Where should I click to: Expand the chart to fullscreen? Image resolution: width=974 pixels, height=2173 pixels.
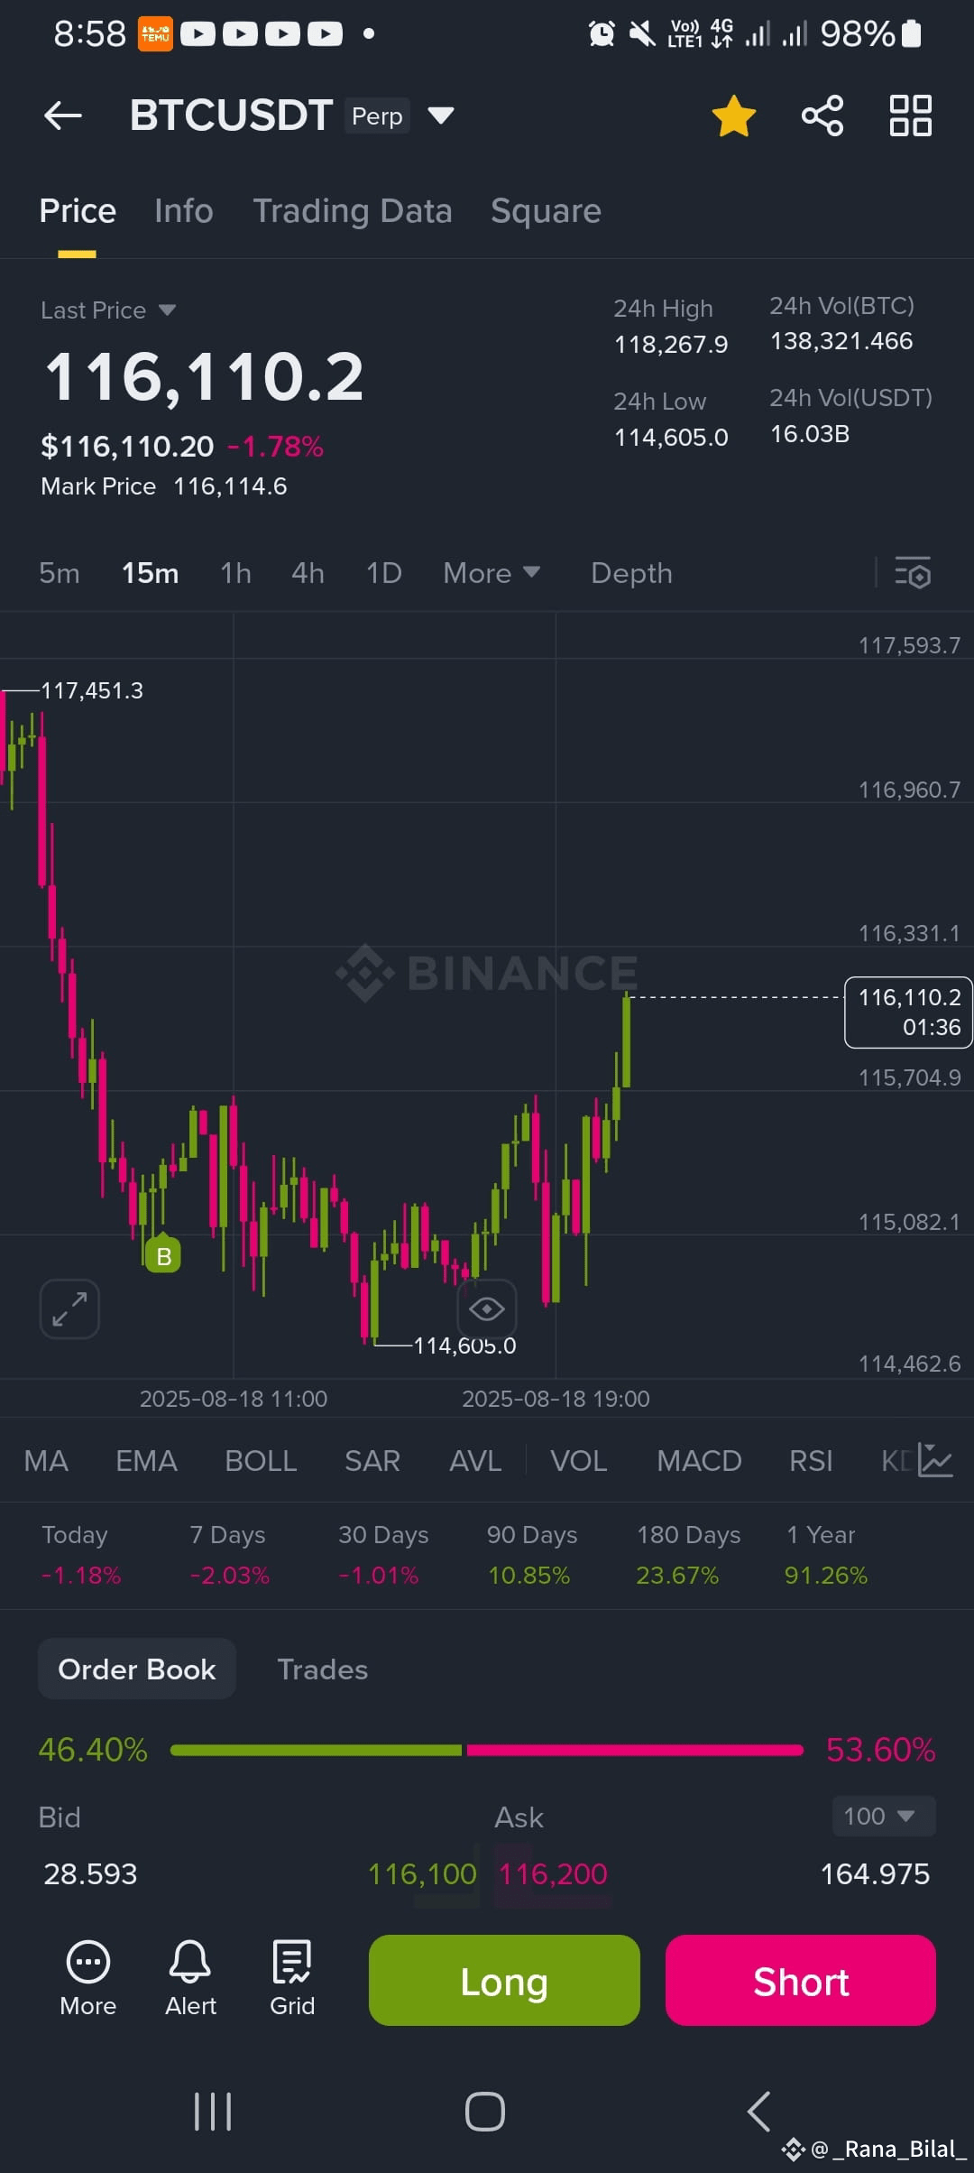69,1308
